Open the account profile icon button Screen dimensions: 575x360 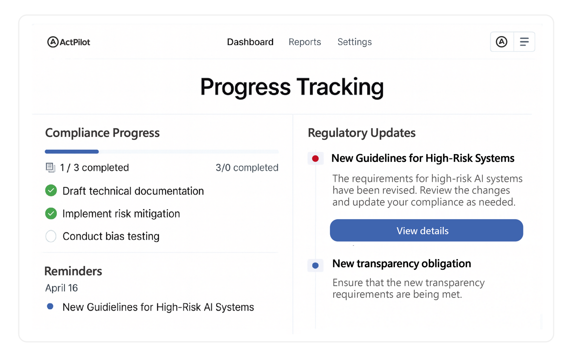click(x=502, y=42)
